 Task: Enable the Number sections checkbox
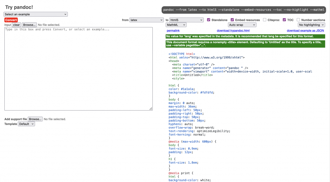pyautogui.click(x=298, y=20)
